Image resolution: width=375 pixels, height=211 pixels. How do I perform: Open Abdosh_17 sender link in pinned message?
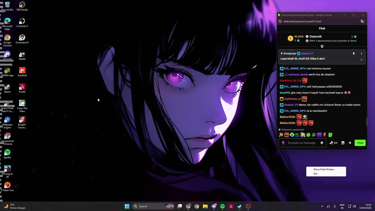coord(307,54)
